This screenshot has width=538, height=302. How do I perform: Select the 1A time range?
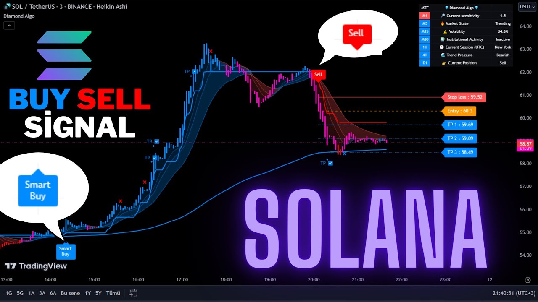point(31,293)
